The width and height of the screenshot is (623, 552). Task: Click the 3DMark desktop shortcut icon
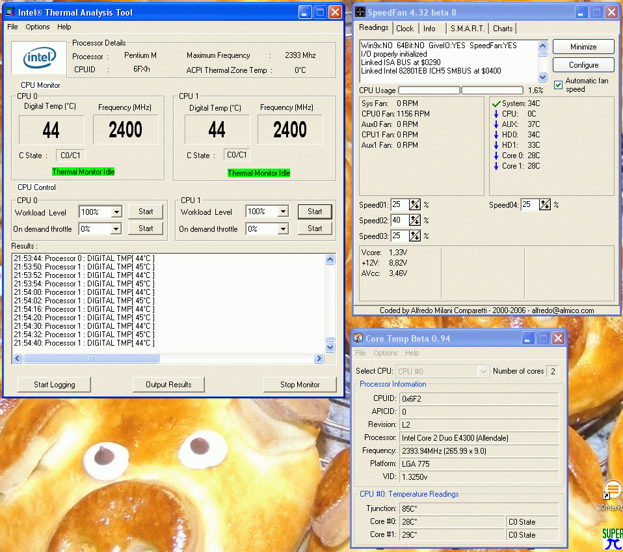pos(613,489)
